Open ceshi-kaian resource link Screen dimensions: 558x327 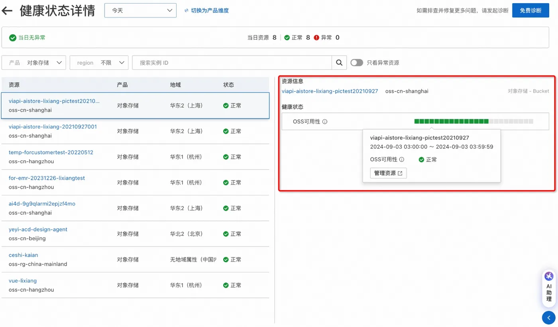(x=24, y=255)
